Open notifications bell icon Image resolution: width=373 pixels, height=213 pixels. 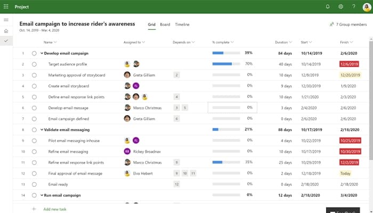click(328, 6)
